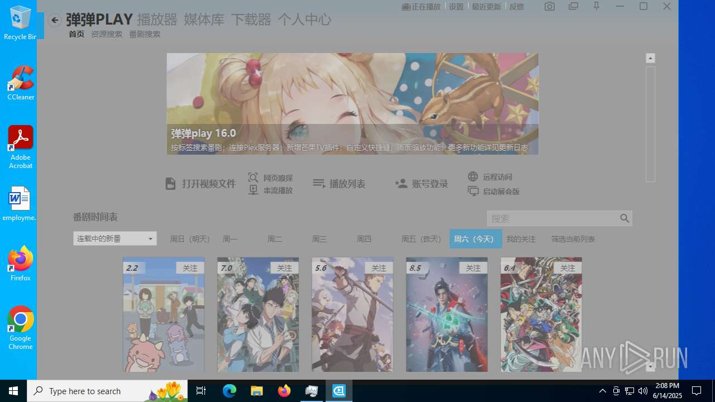Click the 串流播放 label
The image size is (715, 402).
click(x=278, y=190)
